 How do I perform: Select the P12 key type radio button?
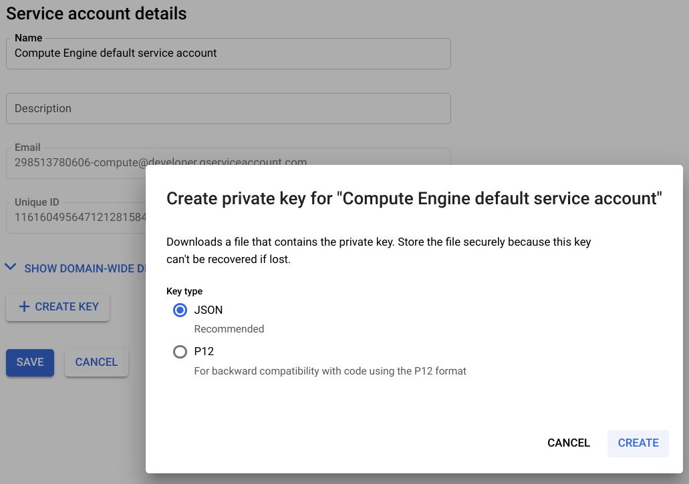tap(180, 352)
